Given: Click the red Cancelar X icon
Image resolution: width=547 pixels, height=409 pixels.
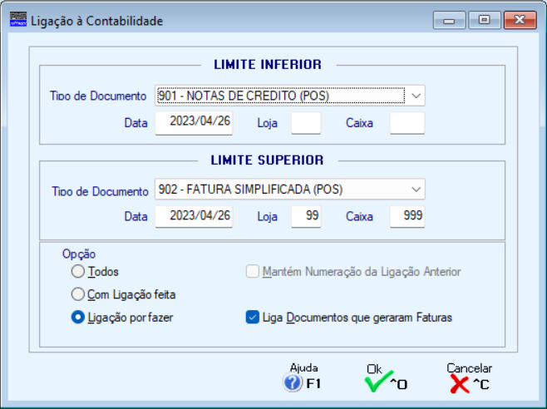Looking at the screenshot, I should (x=460, y=383).
